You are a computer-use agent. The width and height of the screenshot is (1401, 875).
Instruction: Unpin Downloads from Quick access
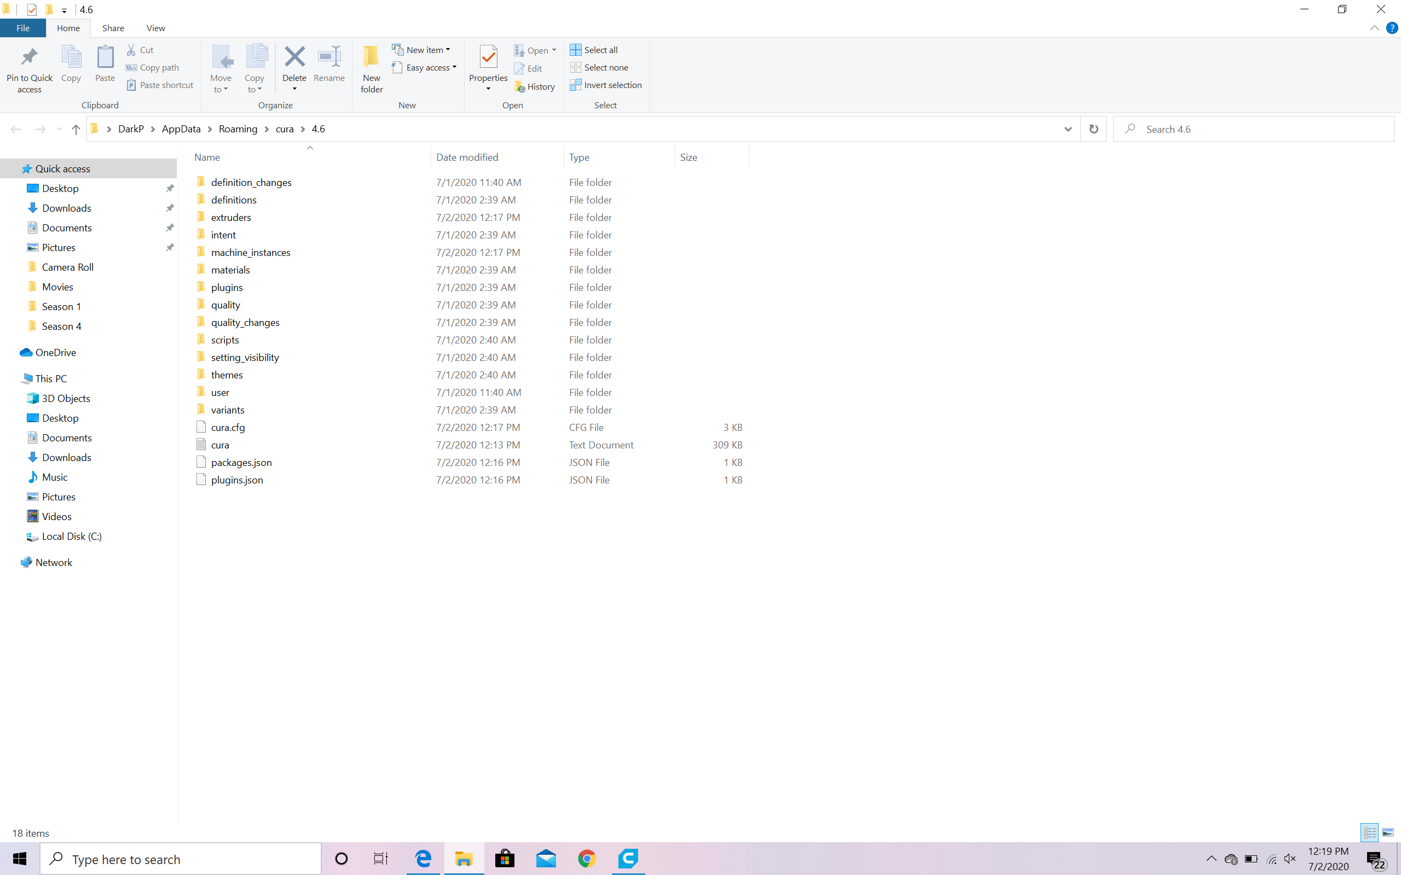coord(170,208)
